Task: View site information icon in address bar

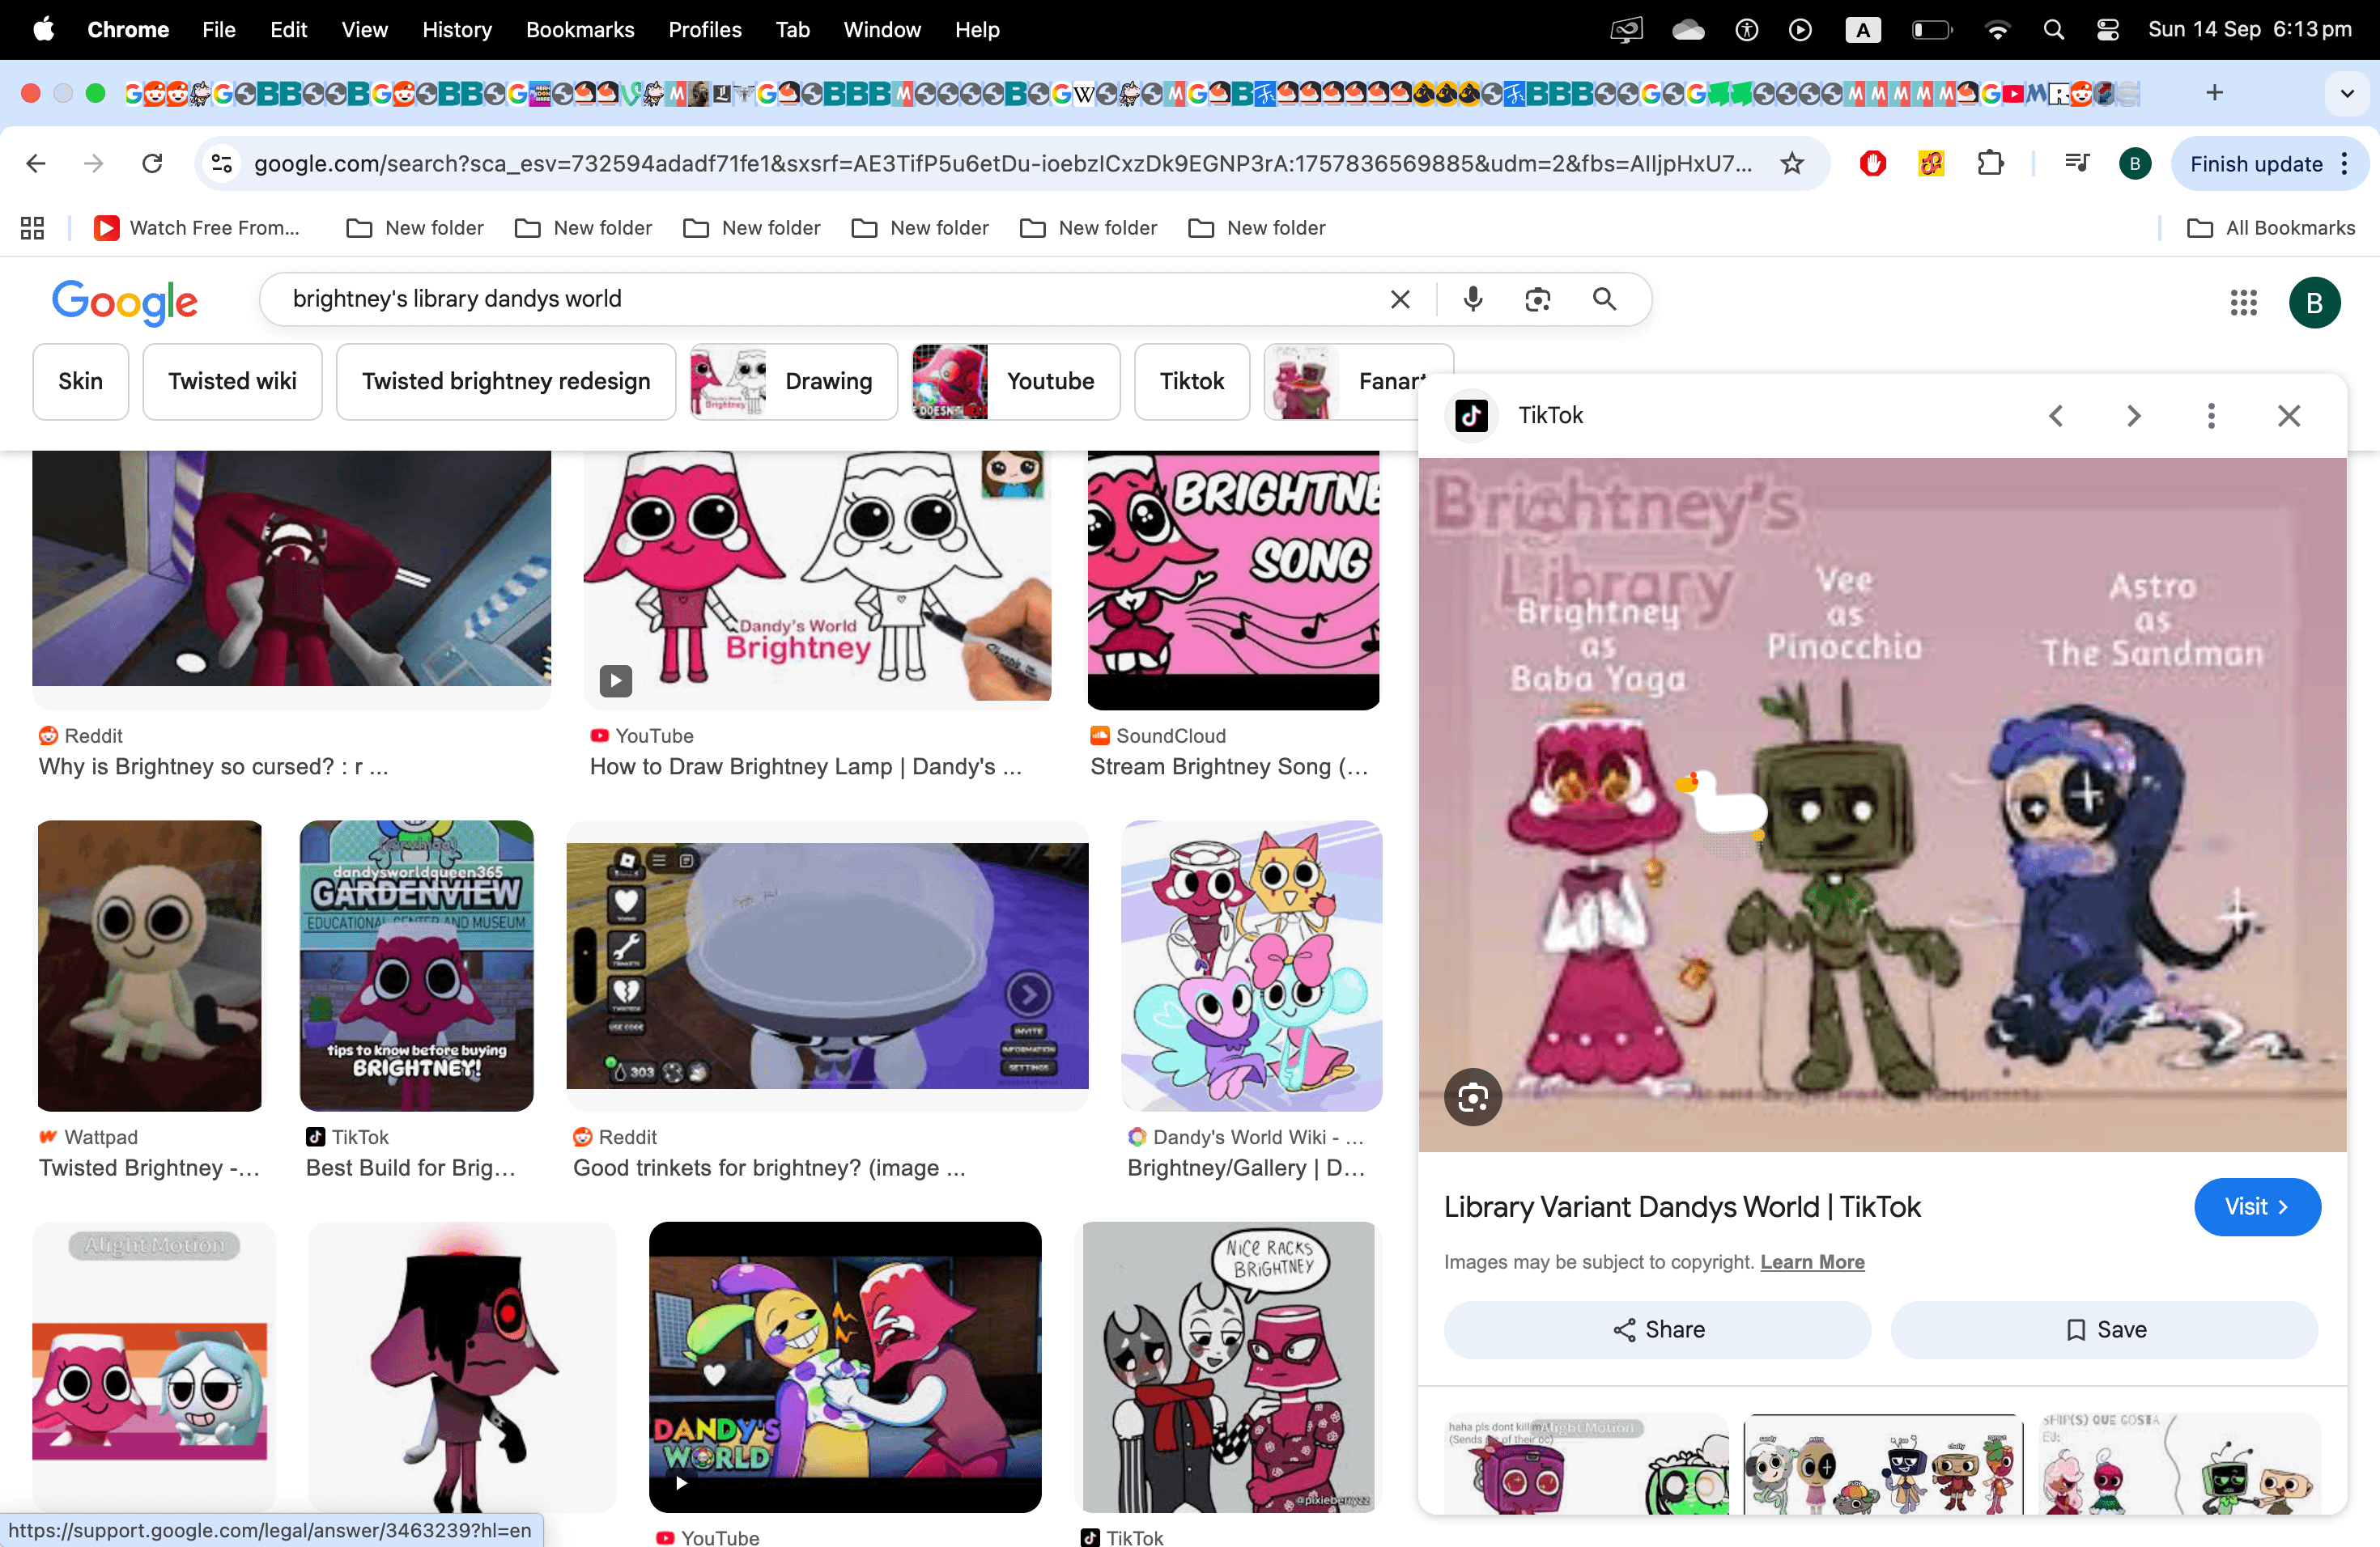Action: point(222,163)
